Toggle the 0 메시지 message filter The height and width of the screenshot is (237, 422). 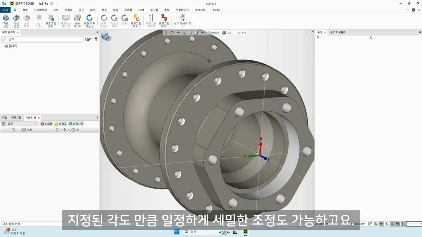pos(76,124)
